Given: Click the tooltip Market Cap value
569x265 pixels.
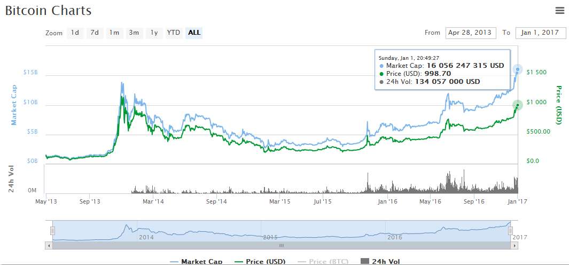Looking at the screenshot, I should (x=465, y=66).
